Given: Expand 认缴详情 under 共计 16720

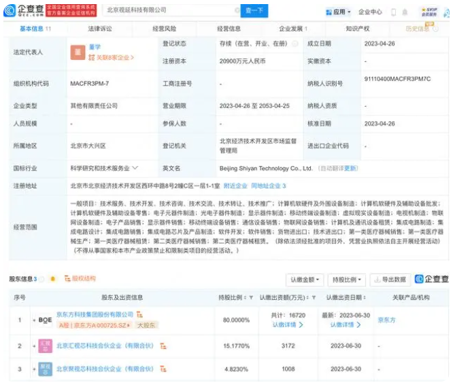Looking at the screenshot, I should pos(288,325).
